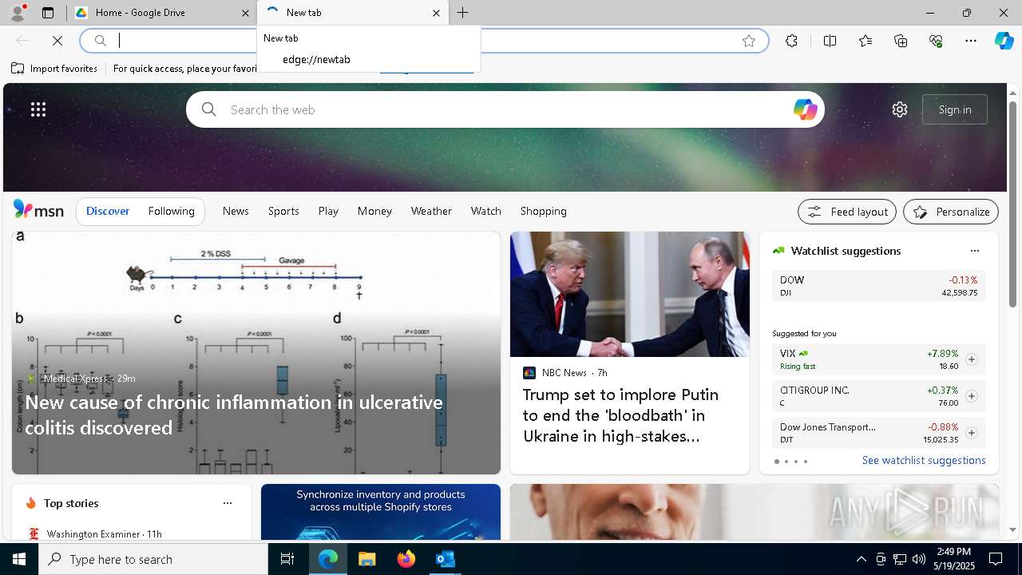The width and height of the screenshot is (1022, 575).
Task: Add Citigroup Inc. to watchlist
Action: click(971, 396)
